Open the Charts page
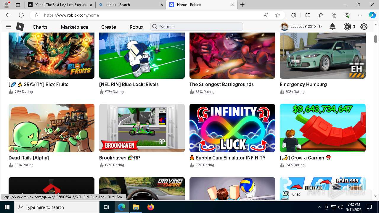The image size is (379, 213). point(40,27)
